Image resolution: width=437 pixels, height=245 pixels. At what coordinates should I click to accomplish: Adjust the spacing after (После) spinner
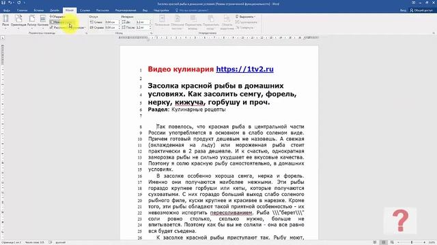click(x=150, y=27)
